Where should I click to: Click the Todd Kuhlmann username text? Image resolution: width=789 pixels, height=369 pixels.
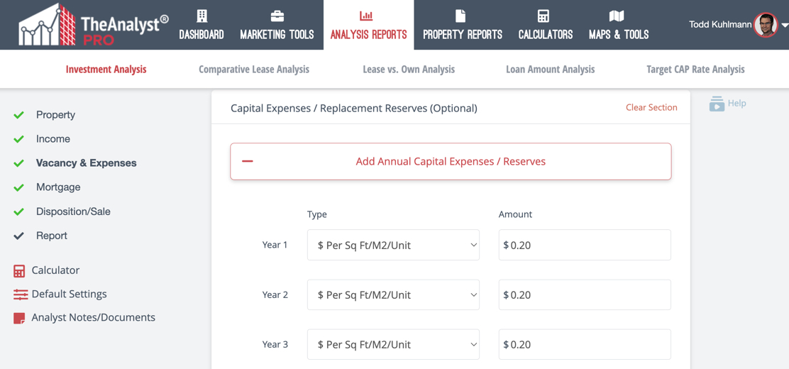pos(721,25)
